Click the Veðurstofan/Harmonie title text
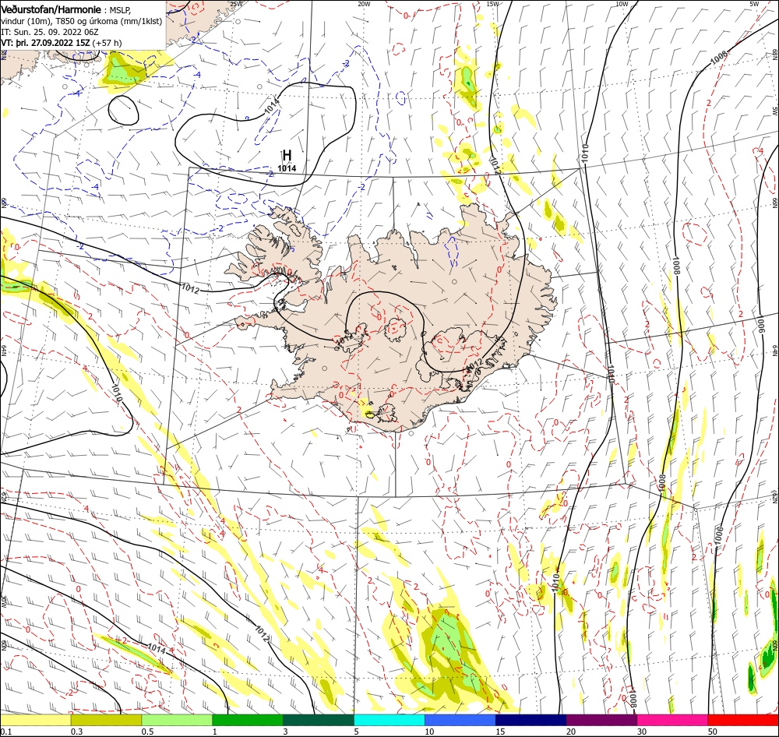 [x=51, y=10]
